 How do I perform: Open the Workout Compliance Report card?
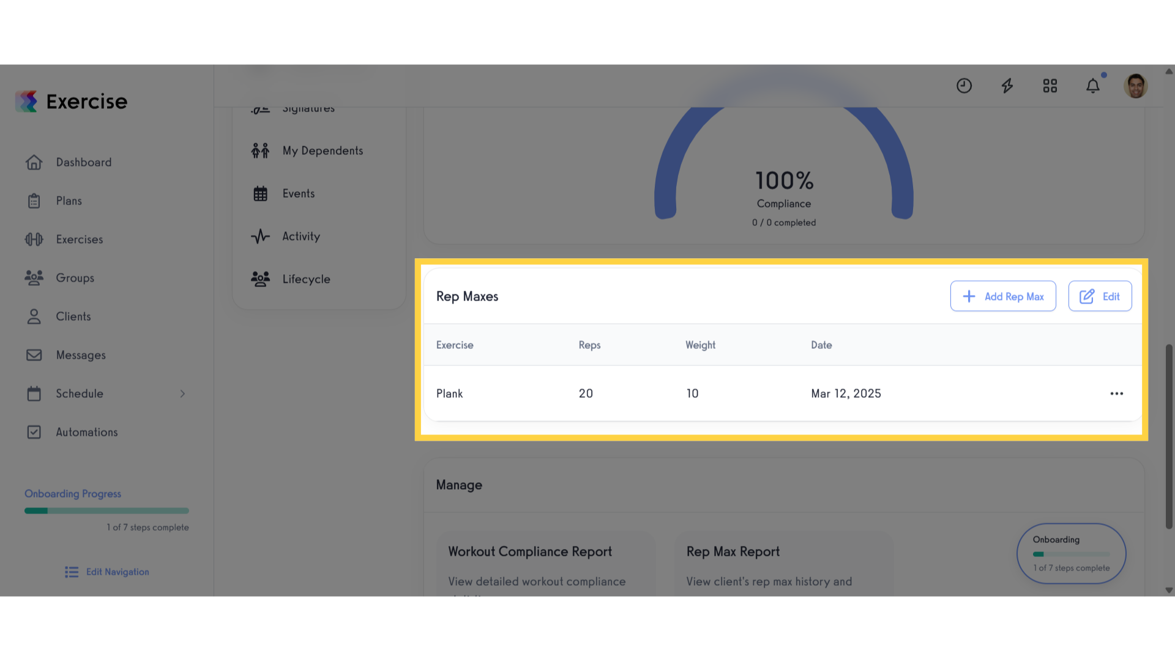(x=545, y=564)
